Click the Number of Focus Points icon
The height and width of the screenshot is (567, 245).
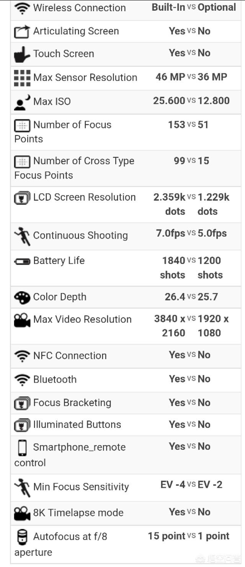[22, 125]
